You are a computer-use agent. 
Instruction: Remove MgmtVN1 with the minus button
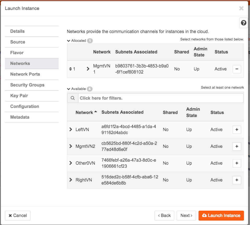[x=237, y=69]
